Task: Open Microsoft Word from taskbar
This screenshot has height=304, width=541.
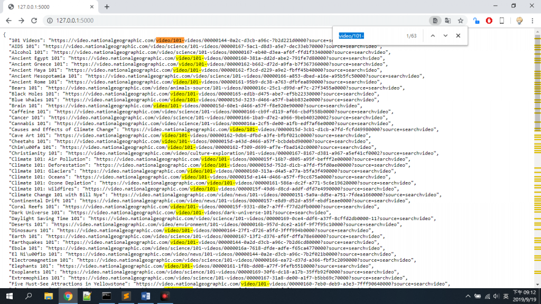Action: tap(146, 296)
